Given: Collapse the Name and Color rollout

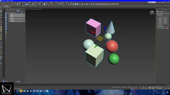Looking at the screenshot, I should [x=160, y=26].
